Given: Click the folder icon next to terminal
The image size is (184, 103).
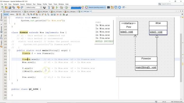Looking at the screenshot, I should click(x=112, y=7).
